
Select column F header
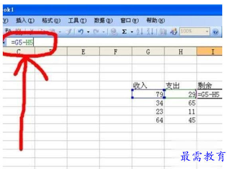[116, 52]
